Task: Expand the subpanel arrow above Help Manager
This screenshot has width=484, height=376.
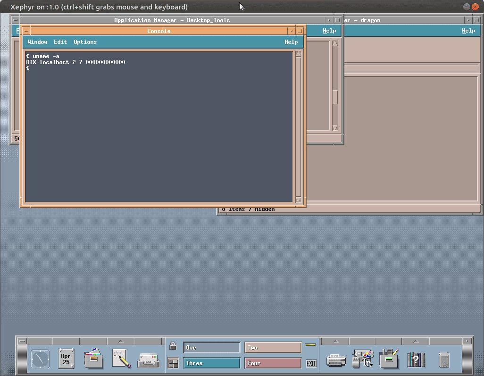Action: [416, 341]
